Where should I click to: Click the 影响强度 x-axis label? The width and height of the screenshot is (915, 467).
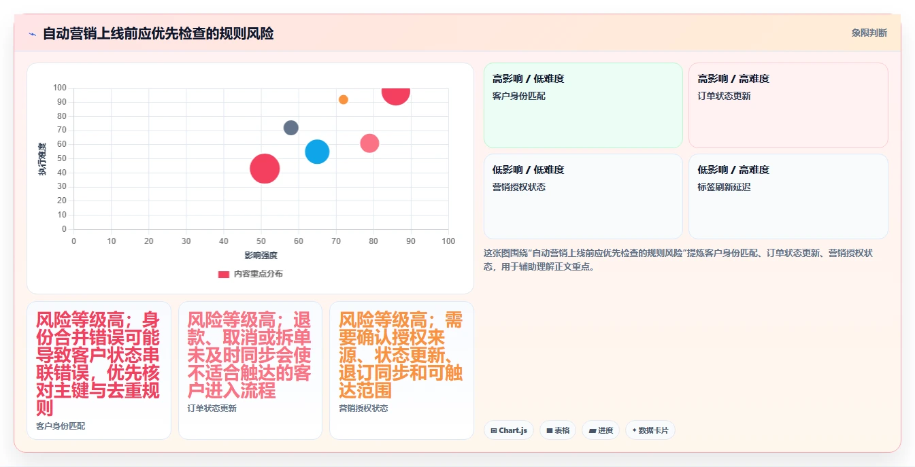[x=261, y=256]
